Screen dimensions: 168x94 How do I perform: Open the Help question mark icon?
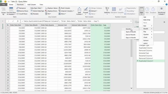[x=166, y=5]
